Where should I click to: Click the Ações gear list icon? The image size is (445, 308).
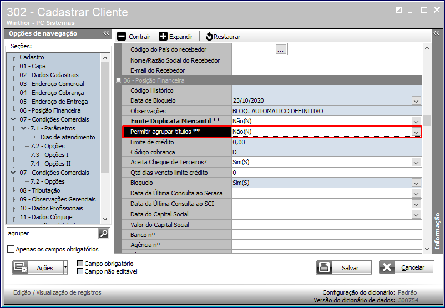click(x=21, y=267)
